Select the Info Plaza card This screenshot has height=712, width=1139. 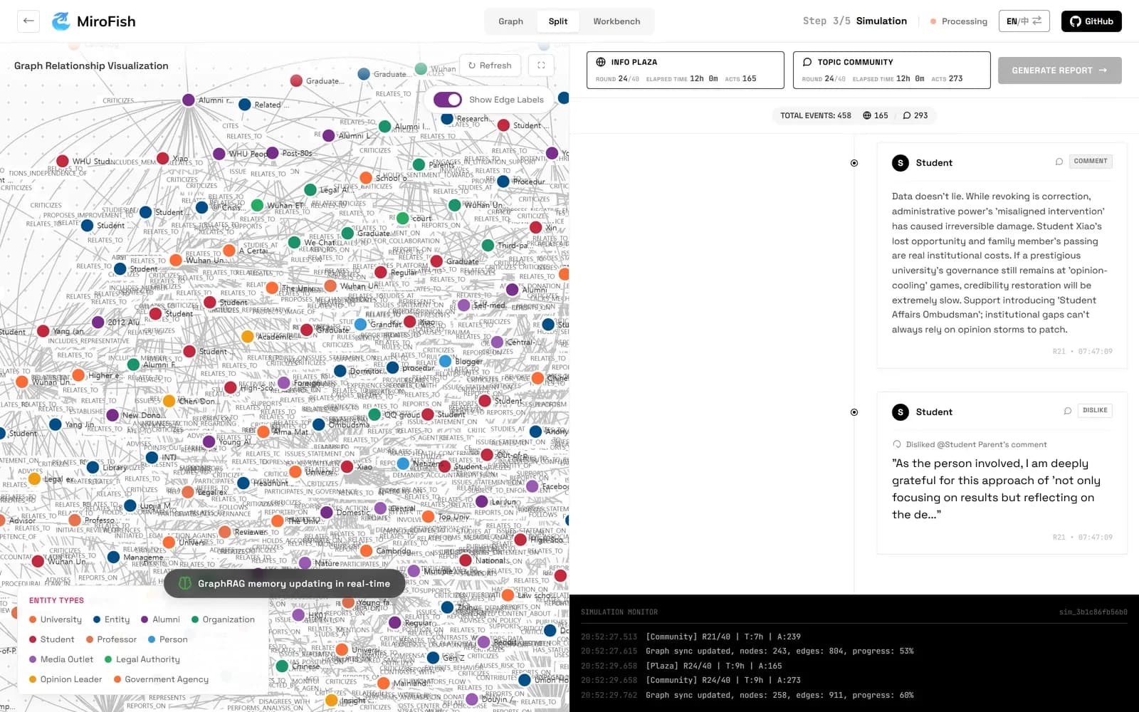[x=685, y=70]
